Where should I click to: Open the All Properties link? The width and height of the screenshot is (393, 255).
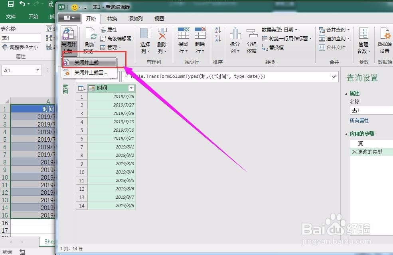tap(359, 121)
